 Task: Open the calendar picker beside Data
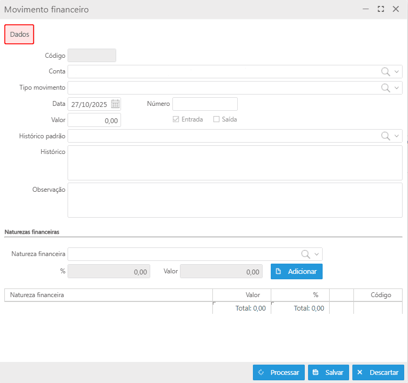point(115,104)
